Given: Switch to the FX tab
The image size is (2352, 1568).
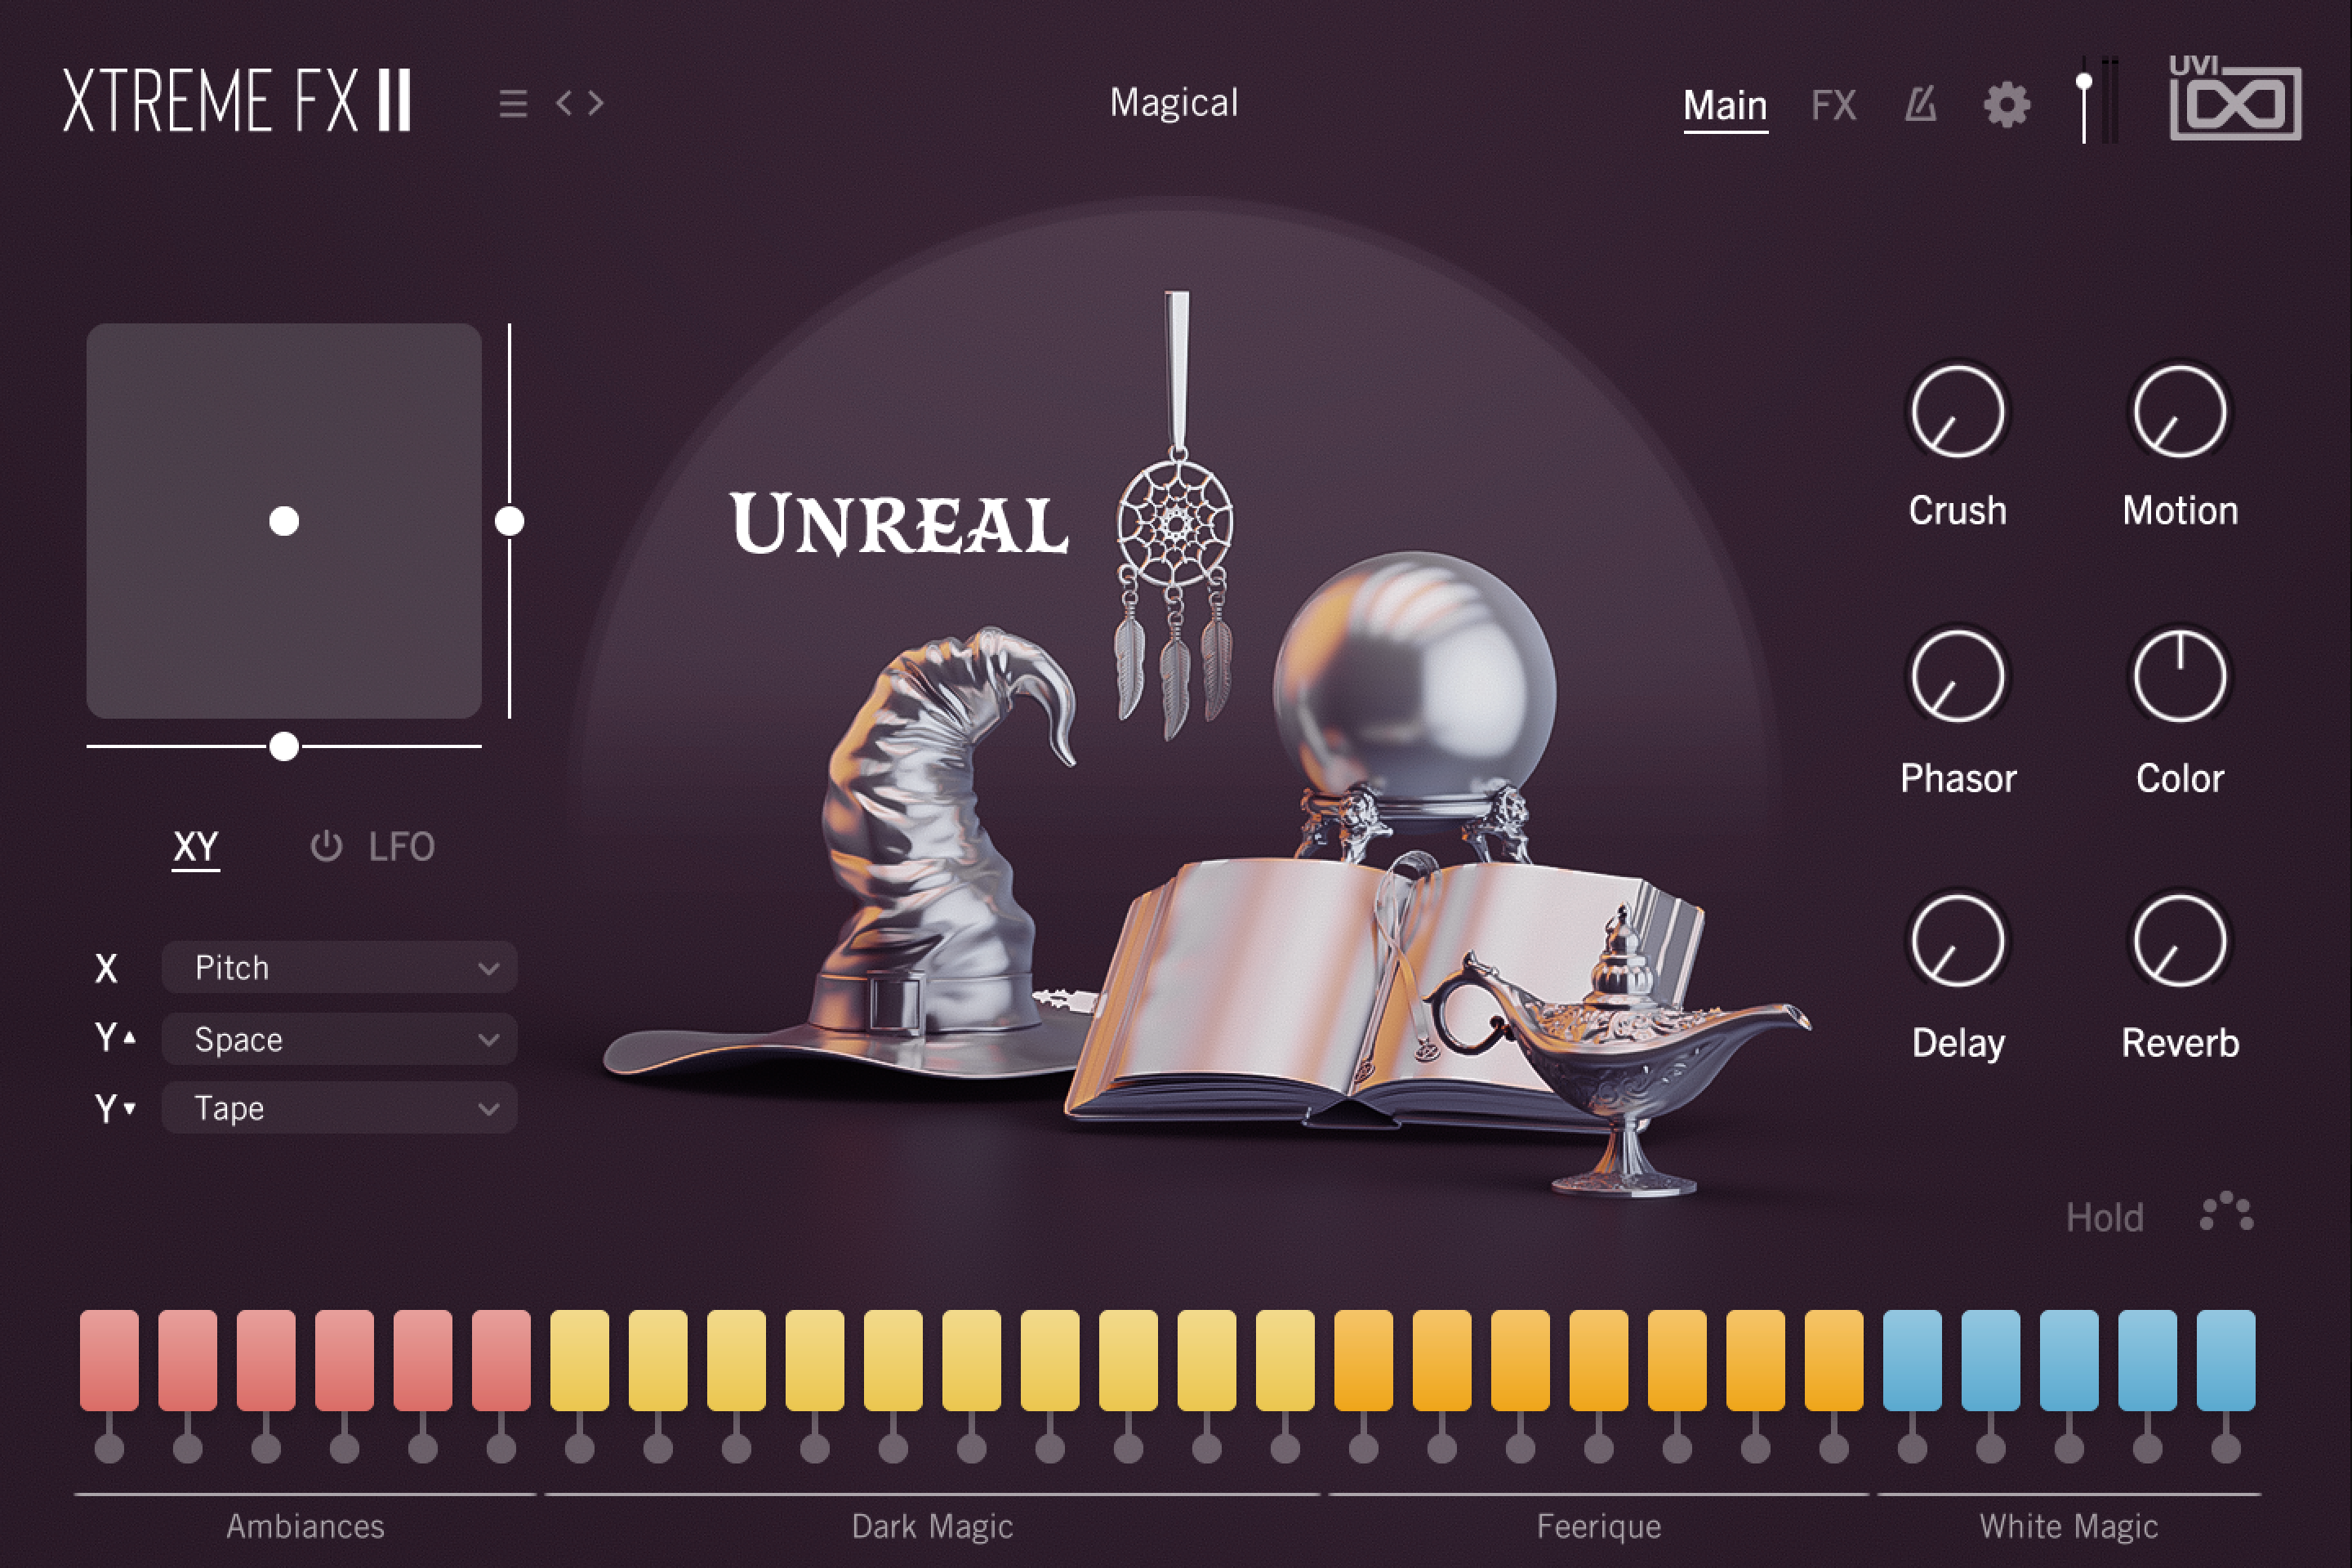Looking at the screenshot, I should coord(1833,105).
